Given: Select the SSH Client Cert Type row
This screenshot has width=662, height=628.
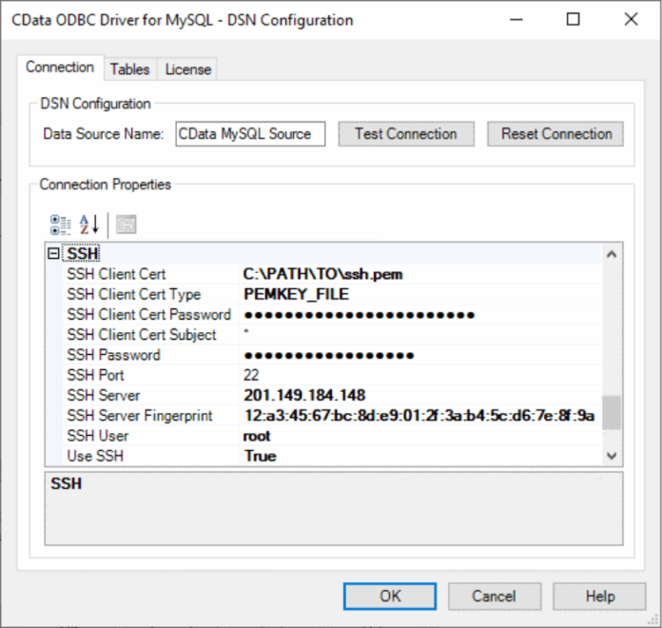Looking at the screenshot, I should (x=134, y=294).
